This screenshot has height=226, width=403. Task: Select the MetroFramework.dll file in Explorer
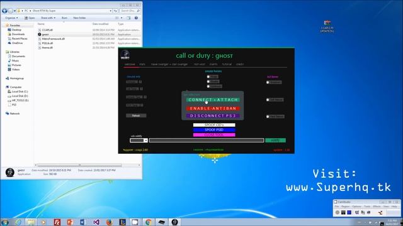click(x=53, y=39)
